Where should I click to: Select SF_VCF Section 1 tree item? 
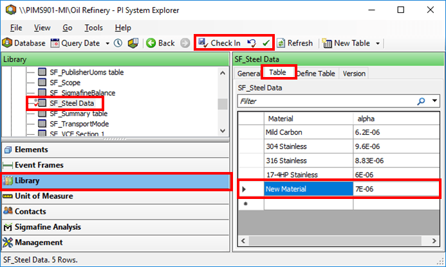click(77, 133)
